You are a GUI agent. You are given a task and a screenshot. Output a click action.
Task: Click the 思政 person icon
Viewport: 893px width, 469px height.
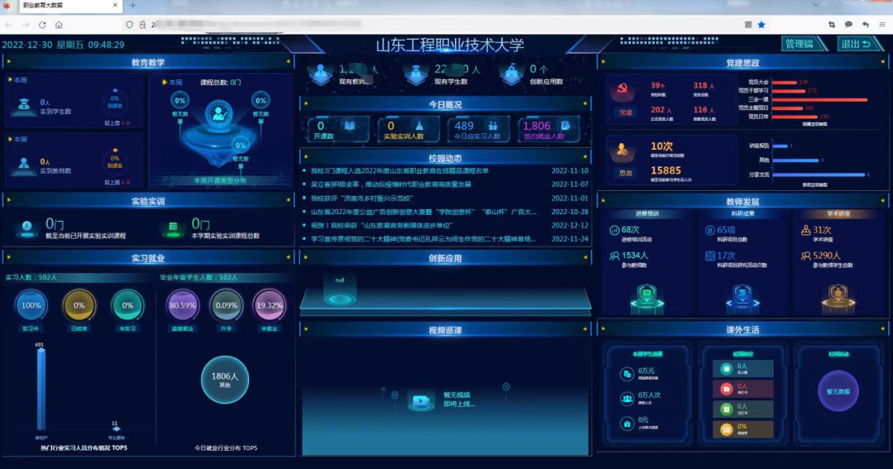(x=622, y=151)
